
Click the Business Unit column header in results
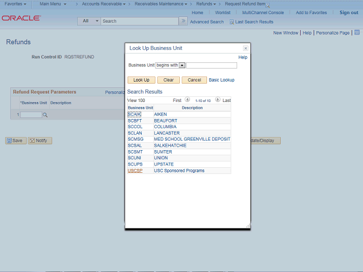(140, 108)
